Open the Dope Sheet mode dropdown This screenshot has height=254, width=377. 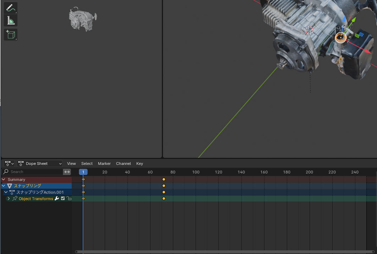(x=40, y=164)
